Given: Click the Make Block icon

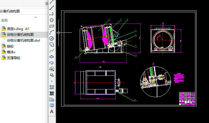Looking at the screenshot, I should pyautogui.click(x=52, y=75).
